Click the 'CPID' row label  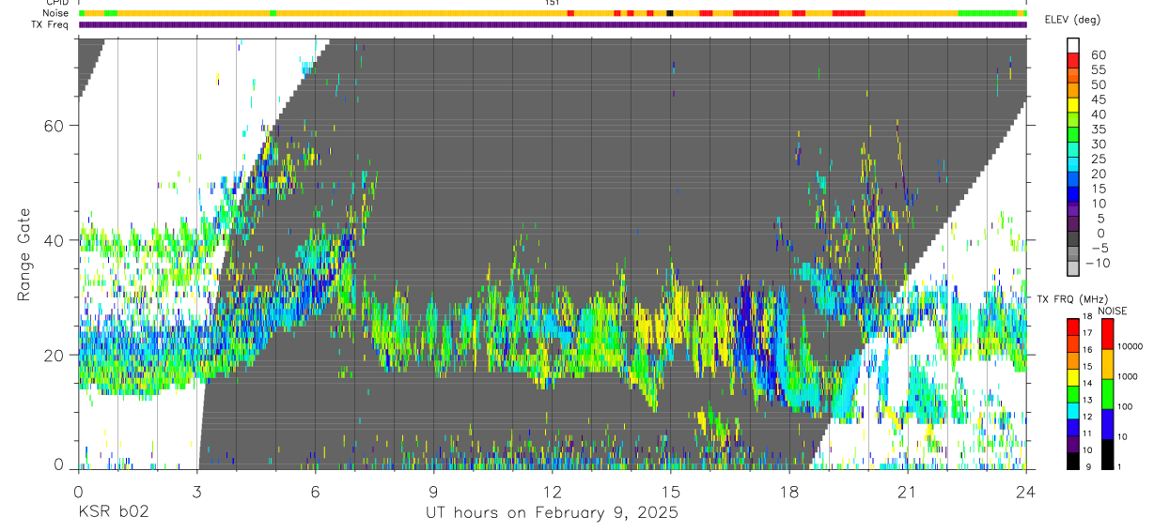(55, 3)
